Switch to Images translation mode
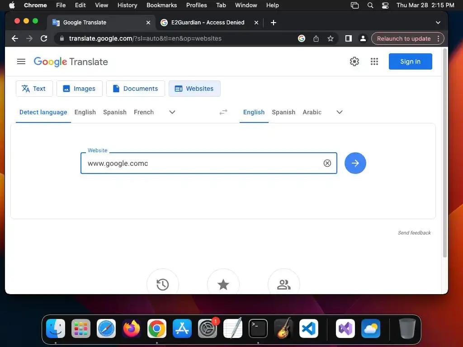This screenshot has width=463, height=347. click(80, 89)
